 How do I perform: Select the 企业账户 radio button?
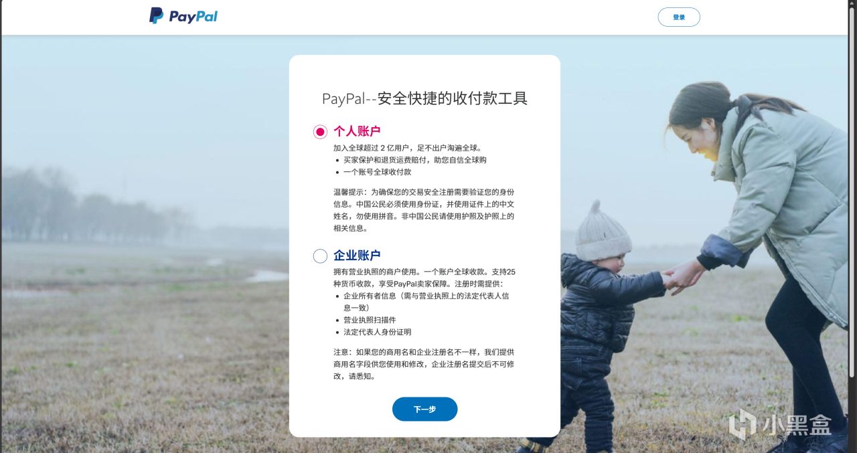tap(320, 256)
